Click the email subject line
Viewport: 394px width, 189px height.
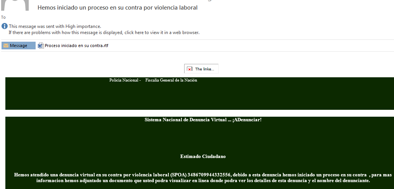click(117, 8)
